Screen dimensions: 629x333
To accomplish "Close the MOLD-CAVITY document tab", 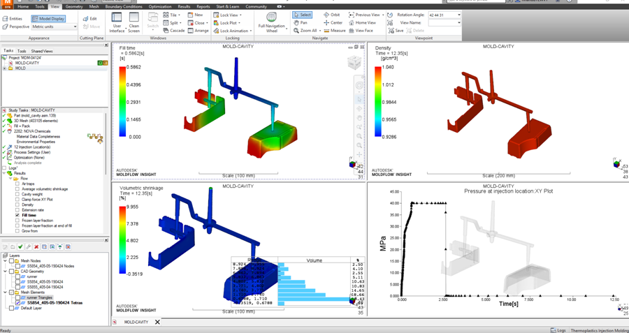I will coord(157,322).
